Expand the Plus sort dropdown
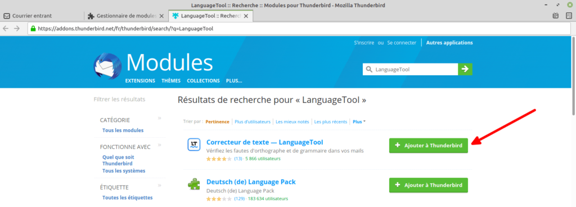This screenshot has height=207, width=576. [x=359, y=122]
